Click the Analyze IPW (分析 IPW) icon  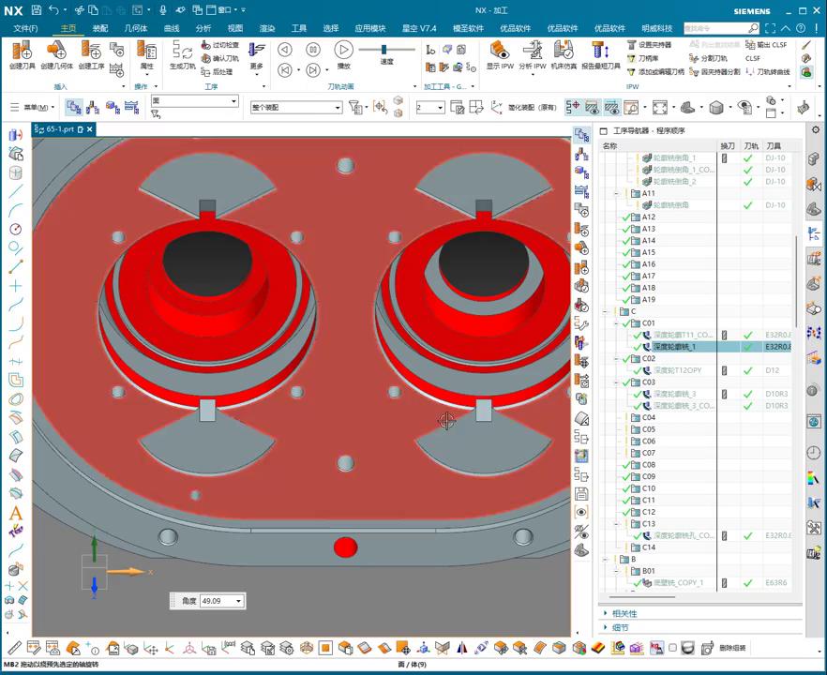[532, 51]
